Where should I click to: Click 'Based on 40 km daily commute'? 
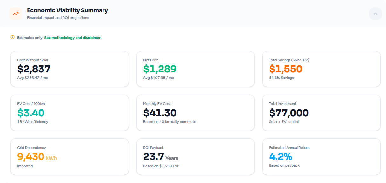(x=170, y=122)
